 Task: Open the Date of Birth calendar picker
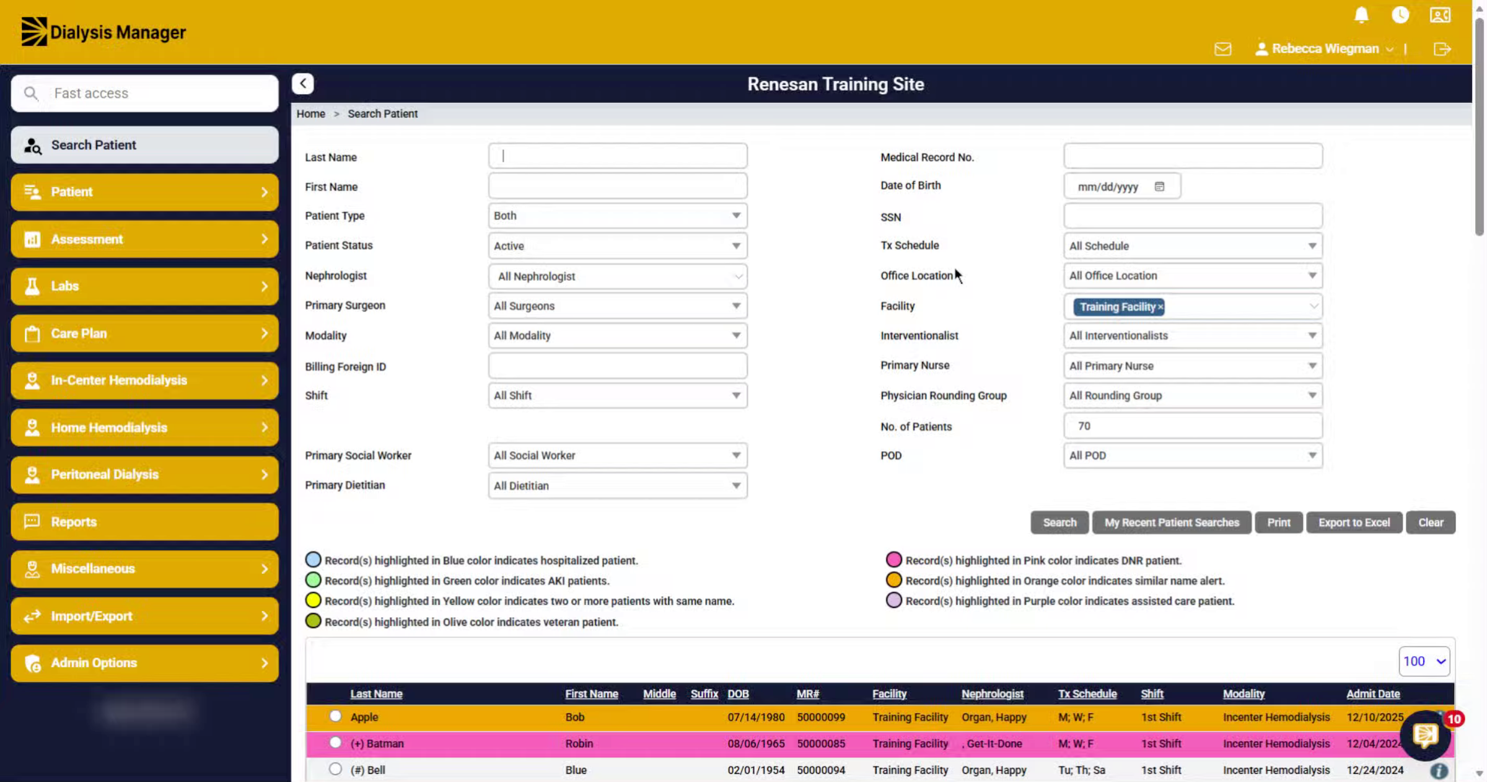tap(1159, 187)
